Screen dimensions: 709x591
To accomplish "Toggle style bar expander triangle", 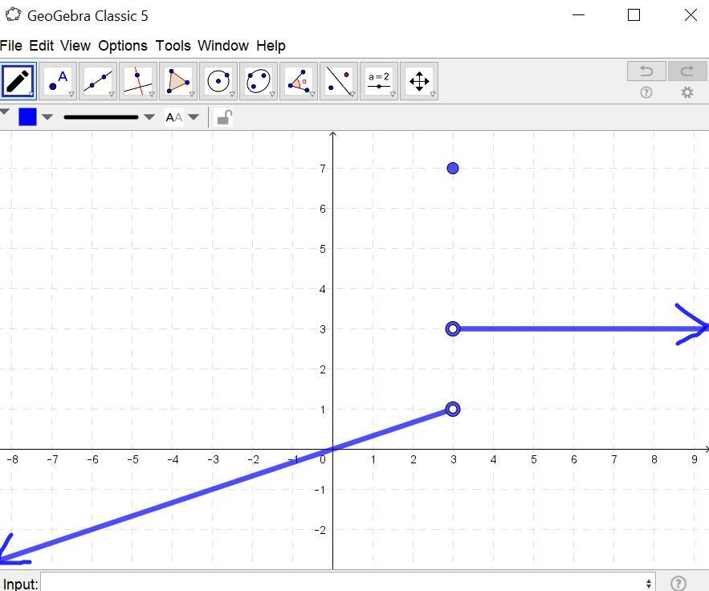I will tap(5, 112).
